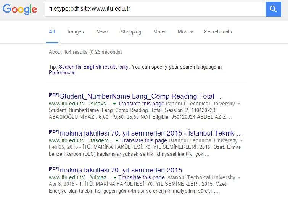The height and width of the screenshot is (201, 288).
Task: Click the www.itu.edu.tr/.../sinavs... URL
Action: click(80, 104)
